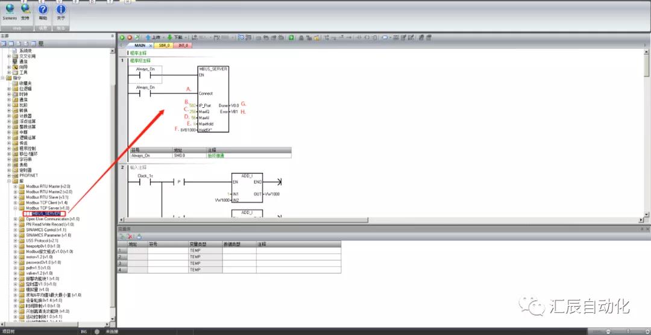Select valvev1.2 (v1.0) library
This screenshot has height=335, width=651.
click(39, 273)
